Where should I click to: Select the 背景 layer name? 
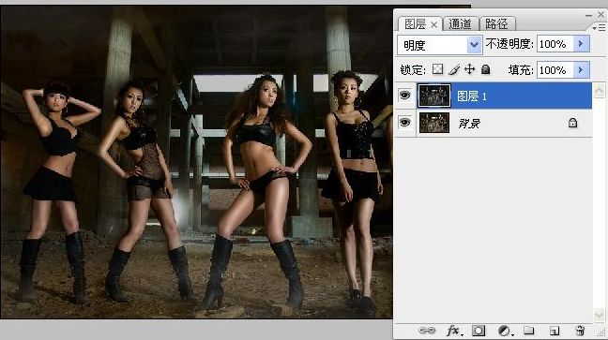(469, 124)
